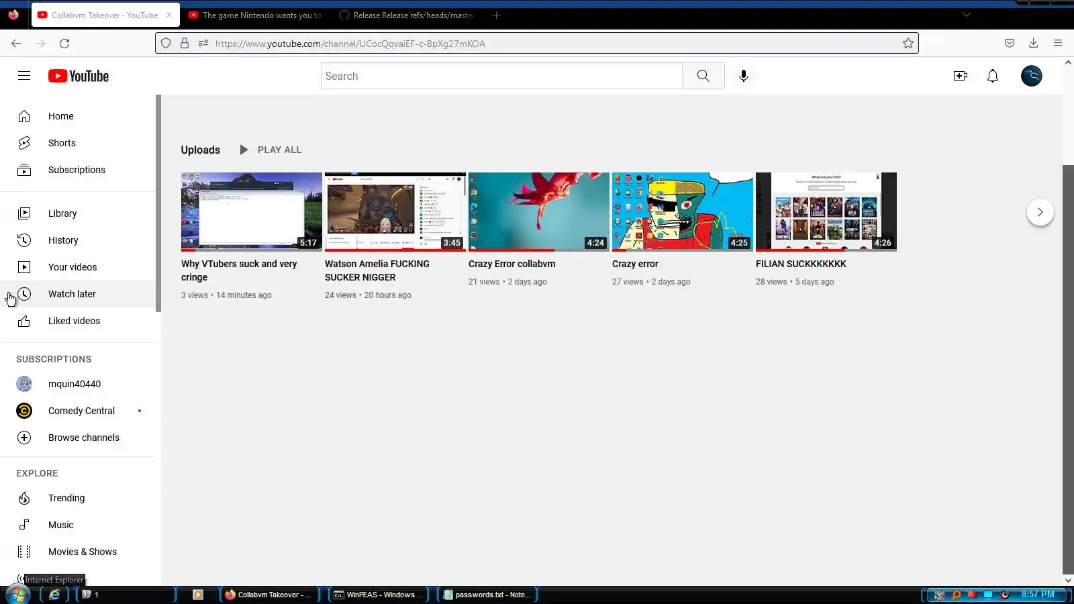
Task: Show next uploads with the right chevron
Action: point(1040,212)
